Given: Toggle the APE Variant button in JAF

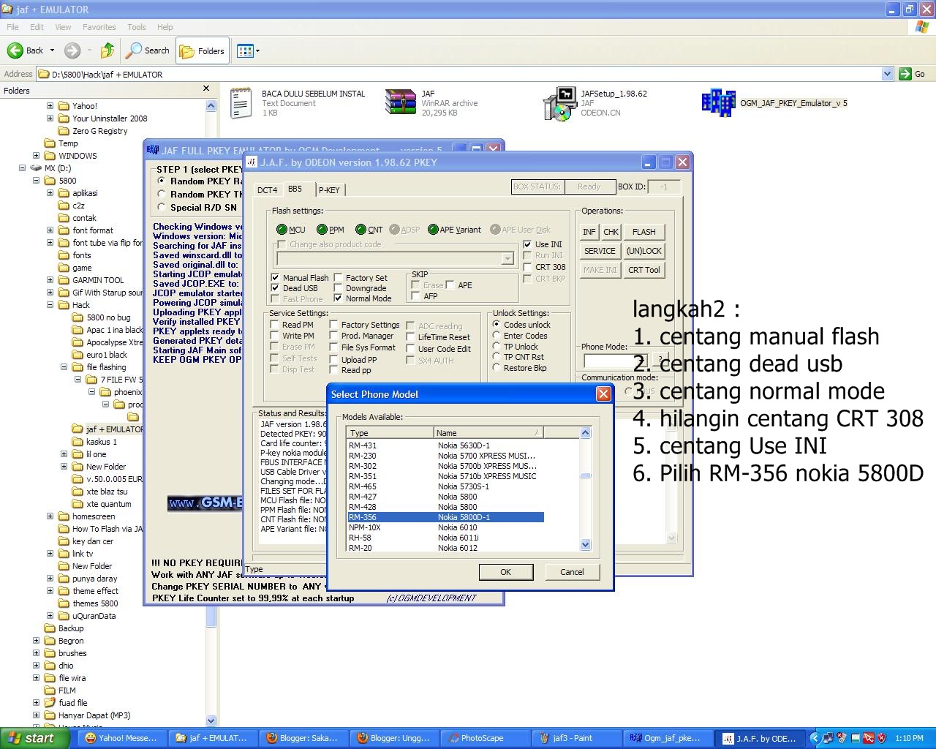Looking at the screenshot, I should click(434, 230).
